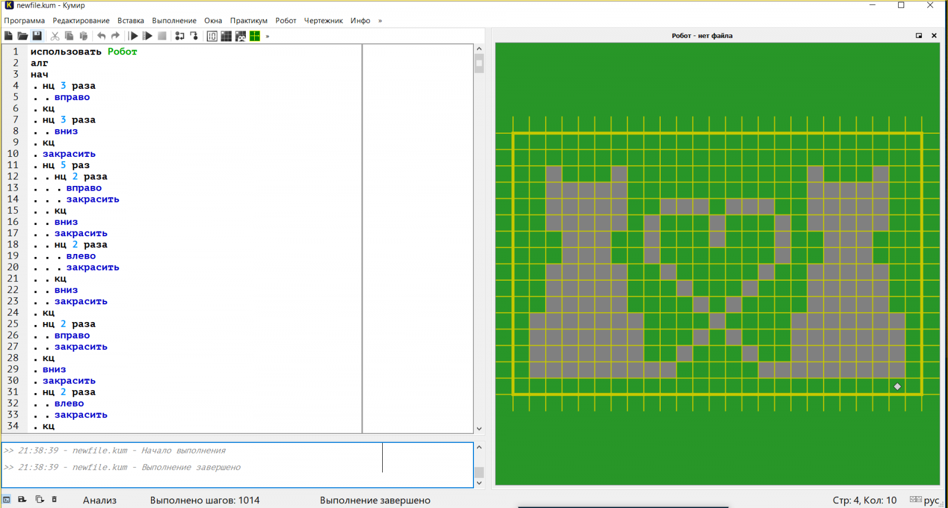Image resolution: width=948 pixels, height=508 pixels.
Task: Click the white diamond robot marker on the field
Action: point(897,387)
